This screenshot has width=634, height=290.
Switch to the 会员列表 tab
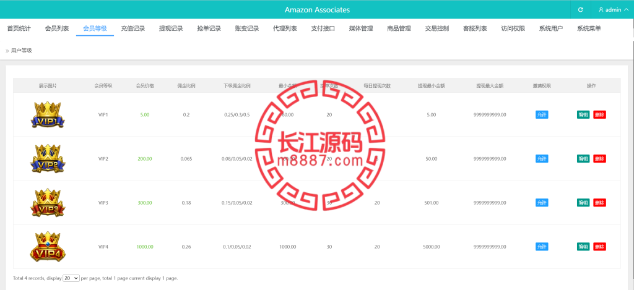pos(57,28)
